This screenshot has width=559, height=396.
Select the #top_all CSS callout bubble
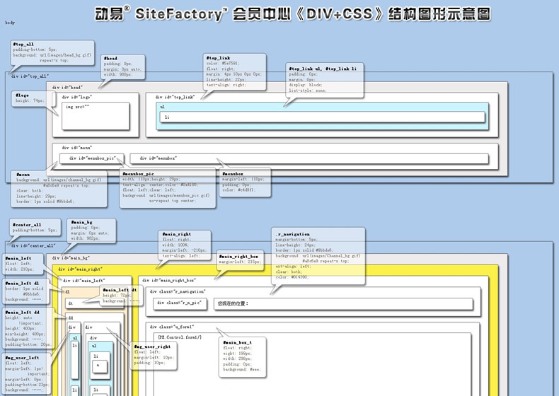click(53, 52)
